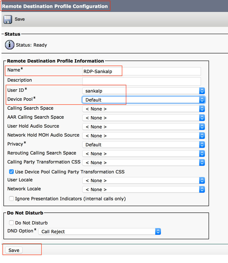Click the 'Calling Search Space' label

tap(30, 108)
